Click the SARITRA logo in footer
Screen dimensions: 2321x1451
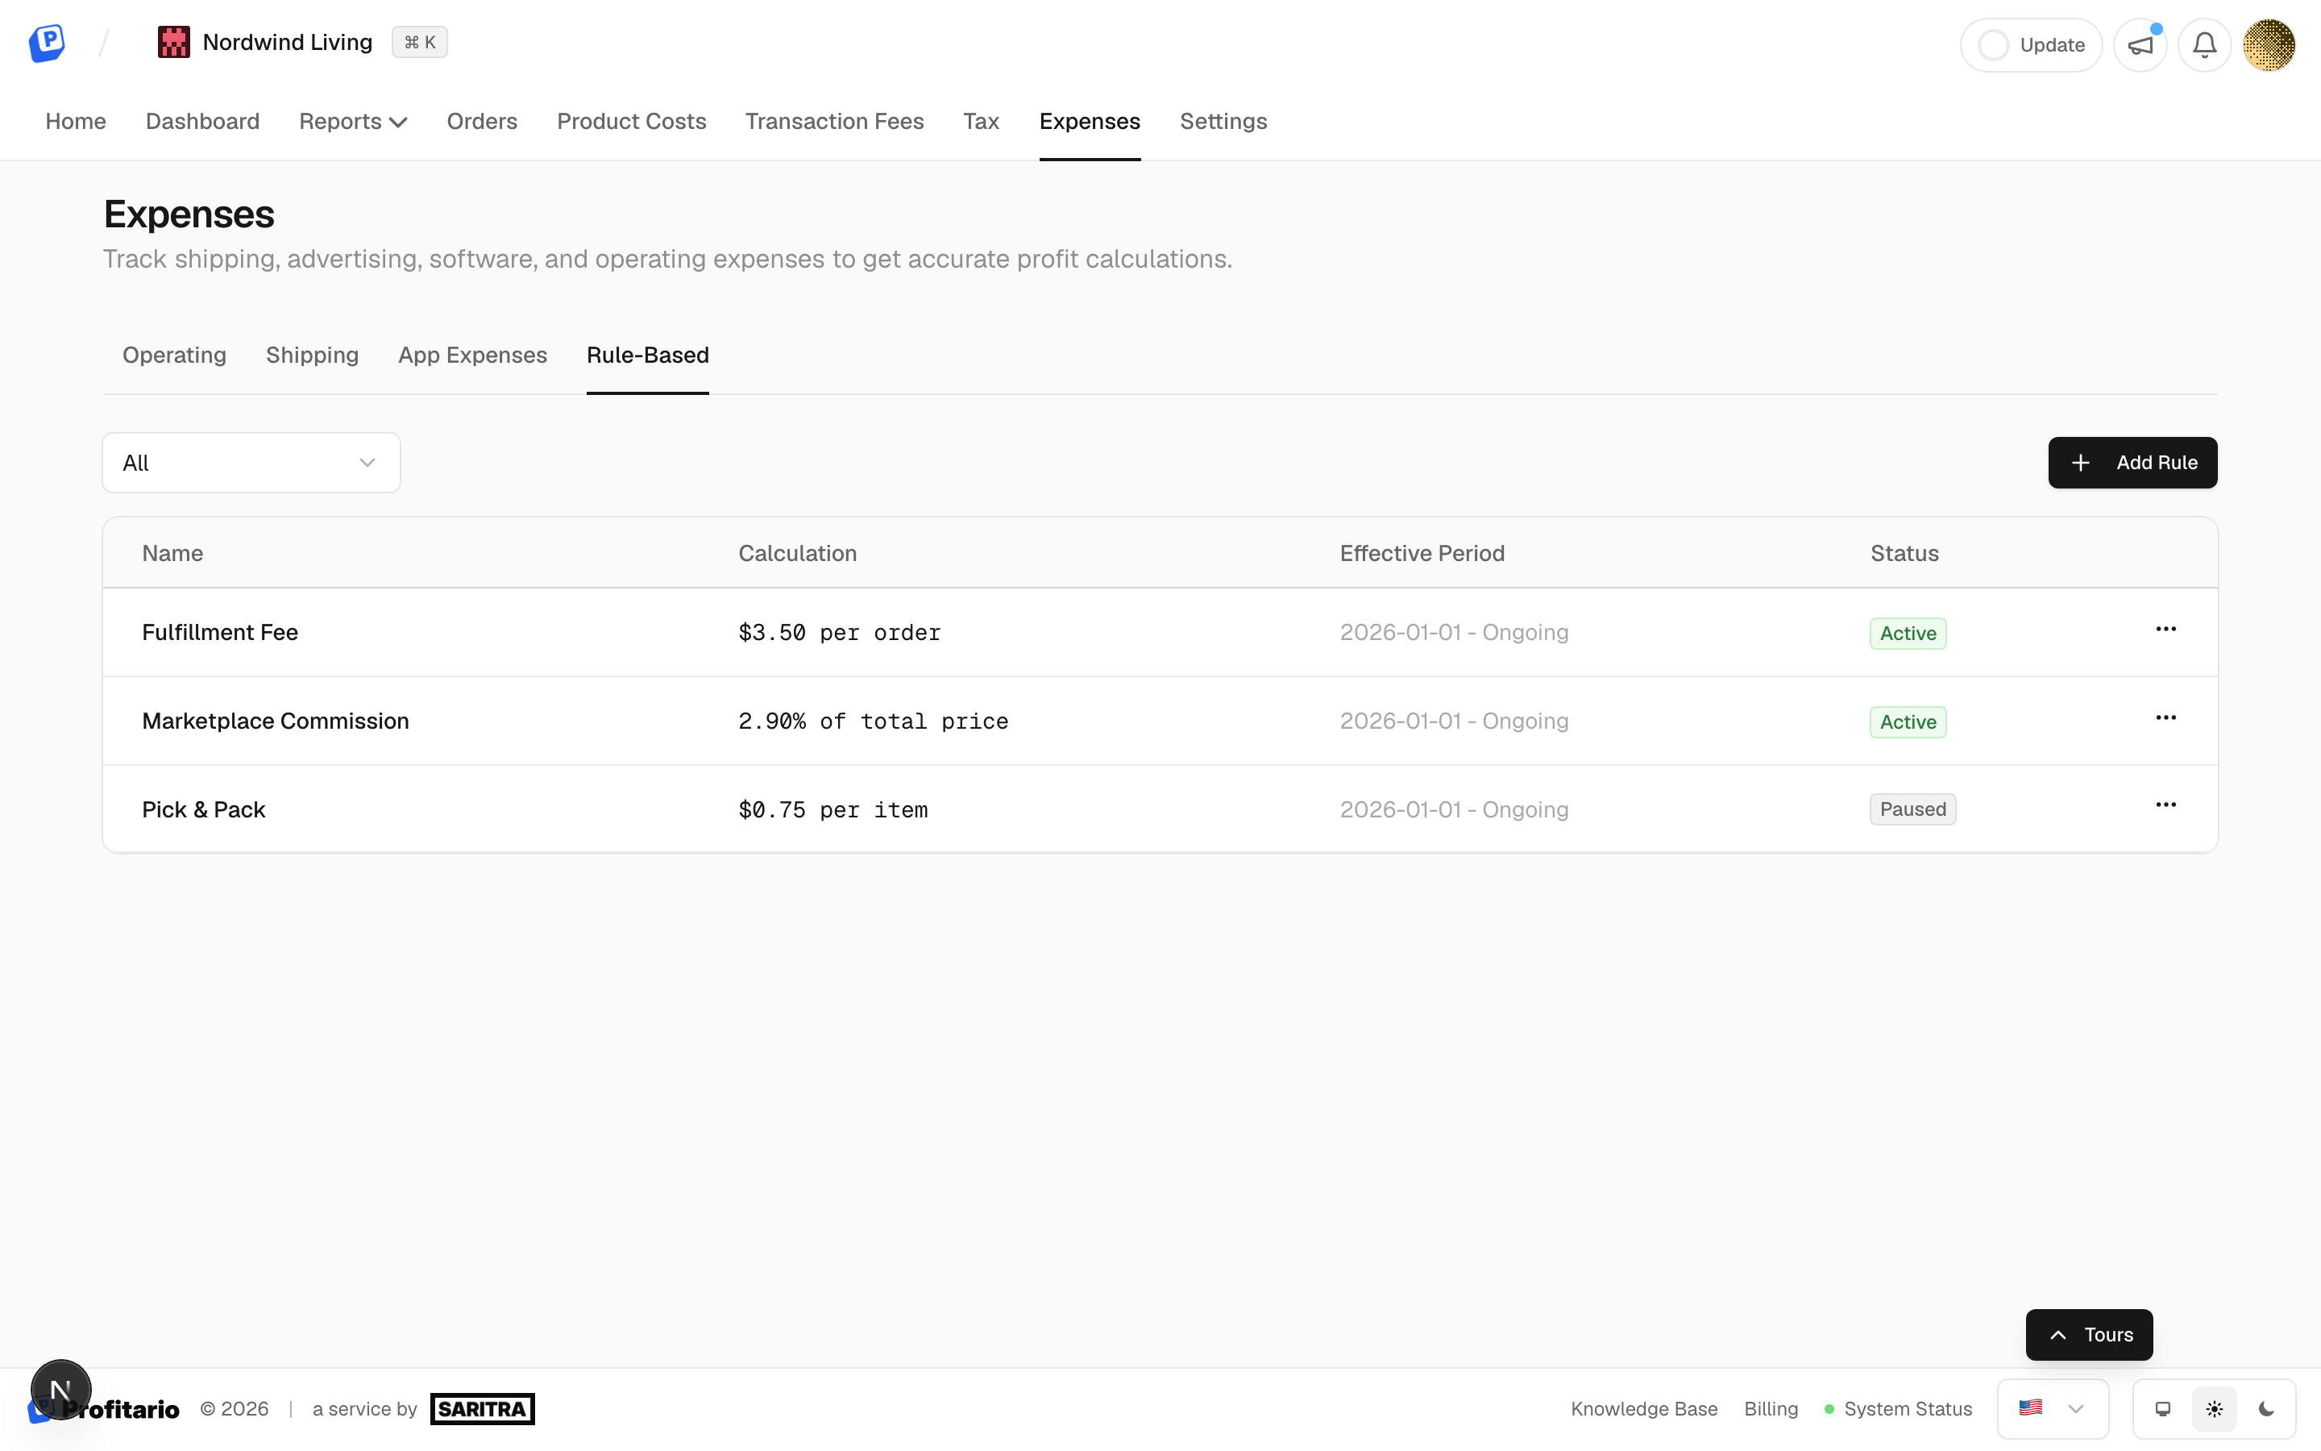click(x=483, y=1409)
